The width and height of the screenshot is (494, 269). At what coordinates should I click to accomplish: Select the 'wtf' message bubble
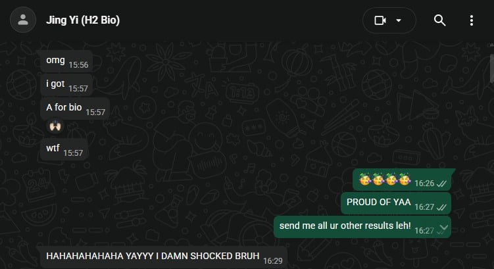(64, 149)
